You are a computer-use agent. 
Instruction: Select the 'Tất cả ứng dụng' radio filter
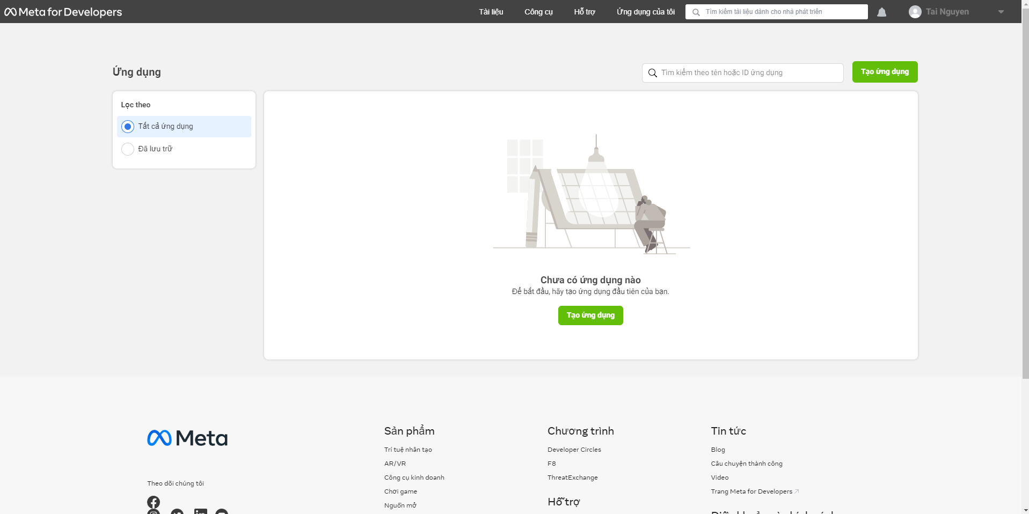[x=128, y=127]
